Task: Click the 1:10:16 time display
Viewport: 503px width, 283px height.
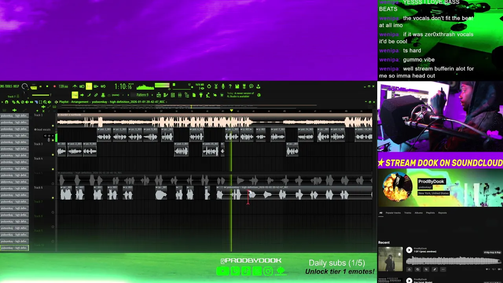Action: (x=123, y=86)
